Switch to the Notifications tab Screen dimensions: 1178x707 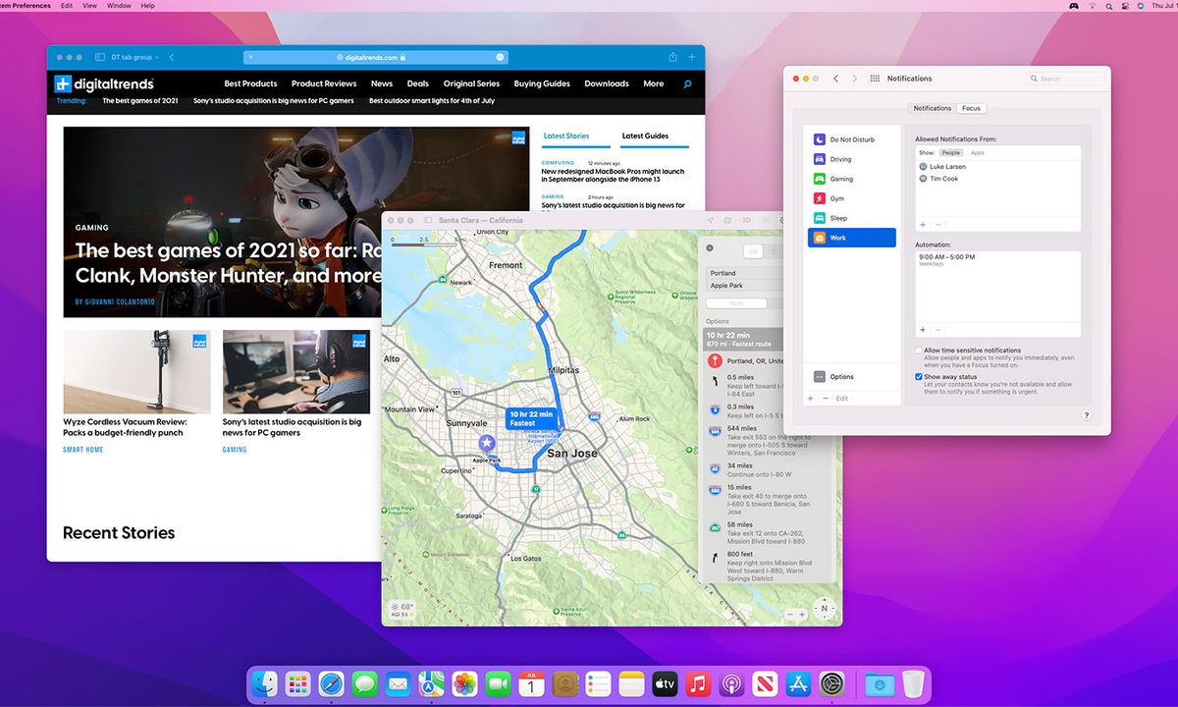coord(932,108)
